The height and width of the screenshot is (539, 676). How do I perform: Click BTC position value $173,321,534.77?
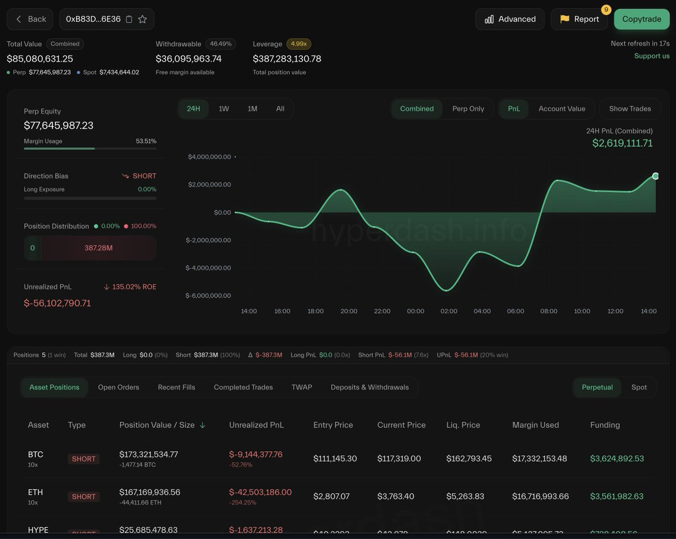pyautogui.click(x=149, y=454)
